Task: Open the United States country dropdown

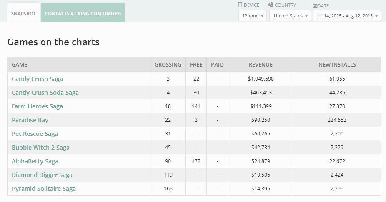Action: 290,16
